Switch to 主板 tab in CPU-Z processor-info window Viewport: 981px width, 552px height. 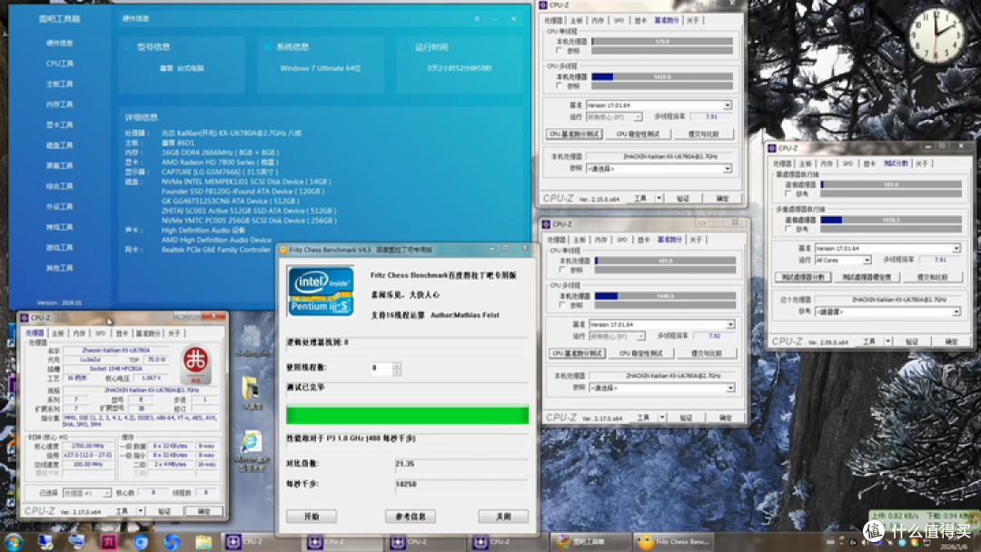tap(57, 333)
